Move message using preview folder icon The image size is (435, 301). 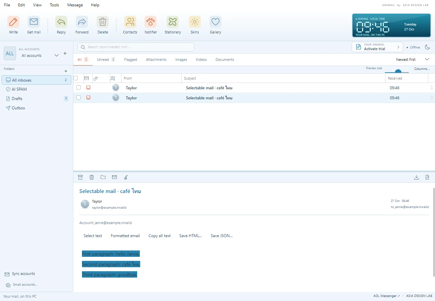(103, 177)
